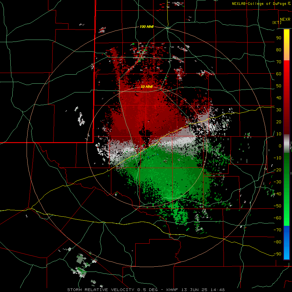Image resolution: width=292 pixels, height=292 pixels.
Task: Click the 10 value on the velocity scale
Action: (x=279, y=134)
